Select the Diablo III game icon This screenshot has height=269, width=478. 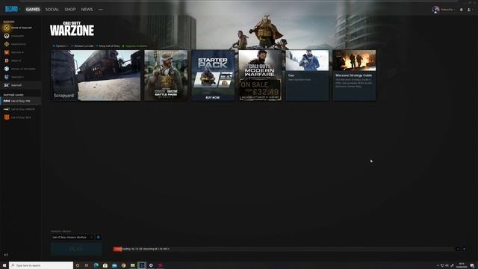click(x=7, y=61)
